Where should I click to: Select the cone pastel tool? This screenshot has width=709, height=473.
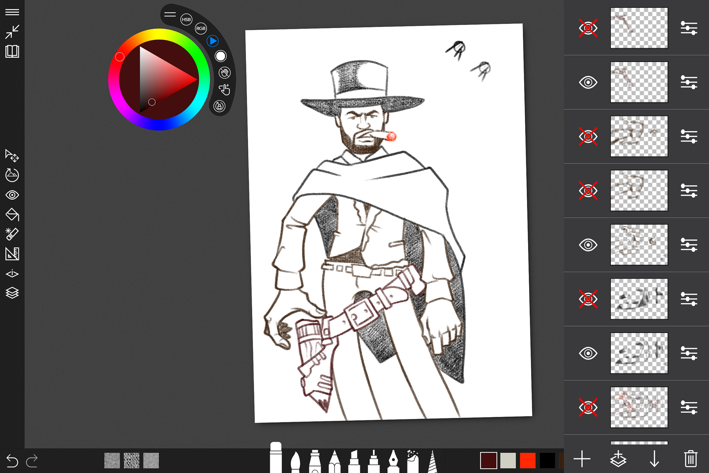pyautogui.click(x=432, y=461)
